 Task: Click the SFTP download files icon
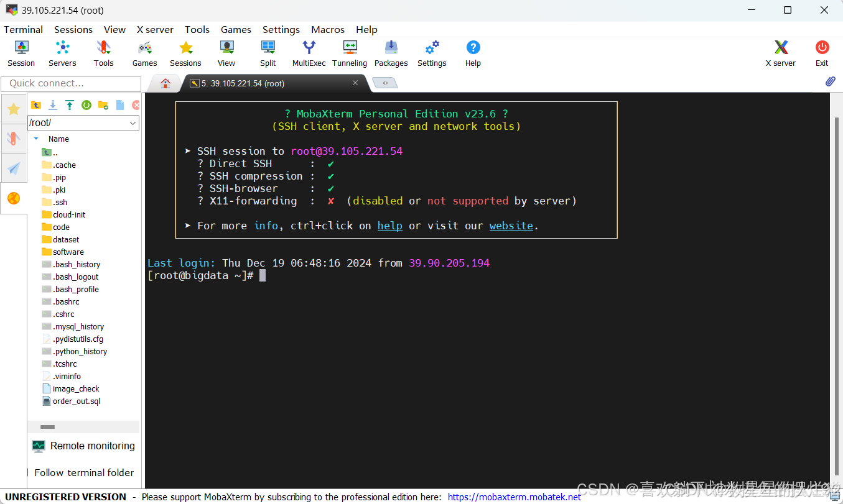[53, 105]
